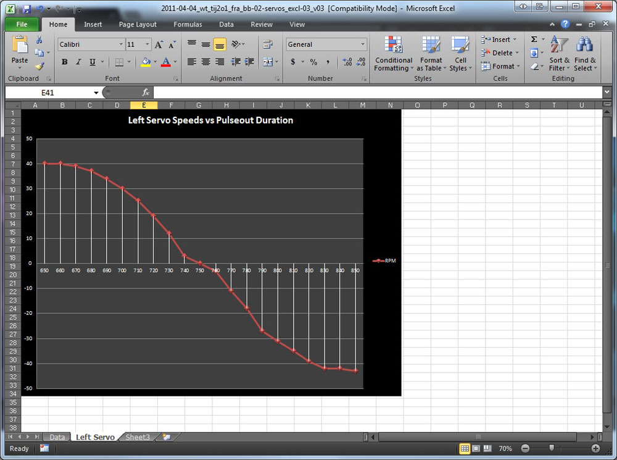Decrease font size with Shrink Font icon

pos(172,44)
